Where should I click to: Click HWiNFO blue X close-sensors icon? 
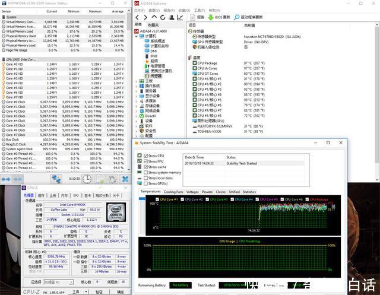click(x=125, y=179)
